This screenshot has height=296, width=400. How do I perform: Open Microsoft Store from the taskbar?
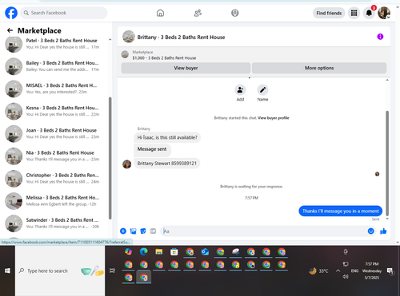[x=174, y=251]
